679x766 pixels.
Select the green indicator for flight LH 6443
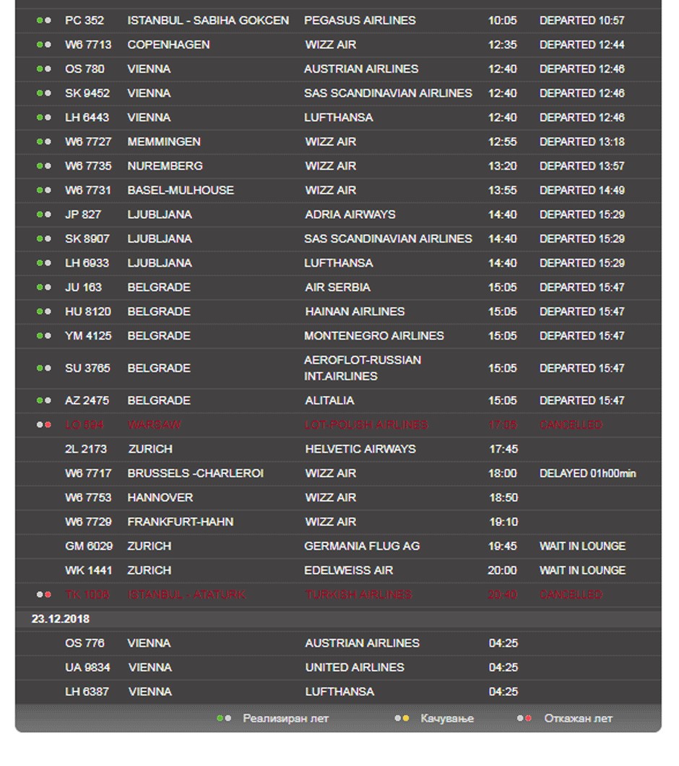click(44, 117)
